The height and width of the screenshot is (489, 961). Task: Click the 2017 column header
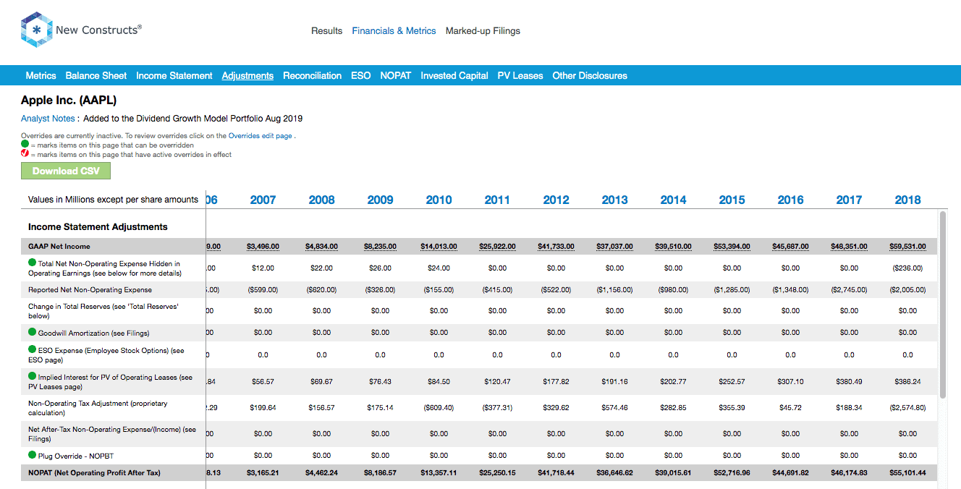(849, 200)
